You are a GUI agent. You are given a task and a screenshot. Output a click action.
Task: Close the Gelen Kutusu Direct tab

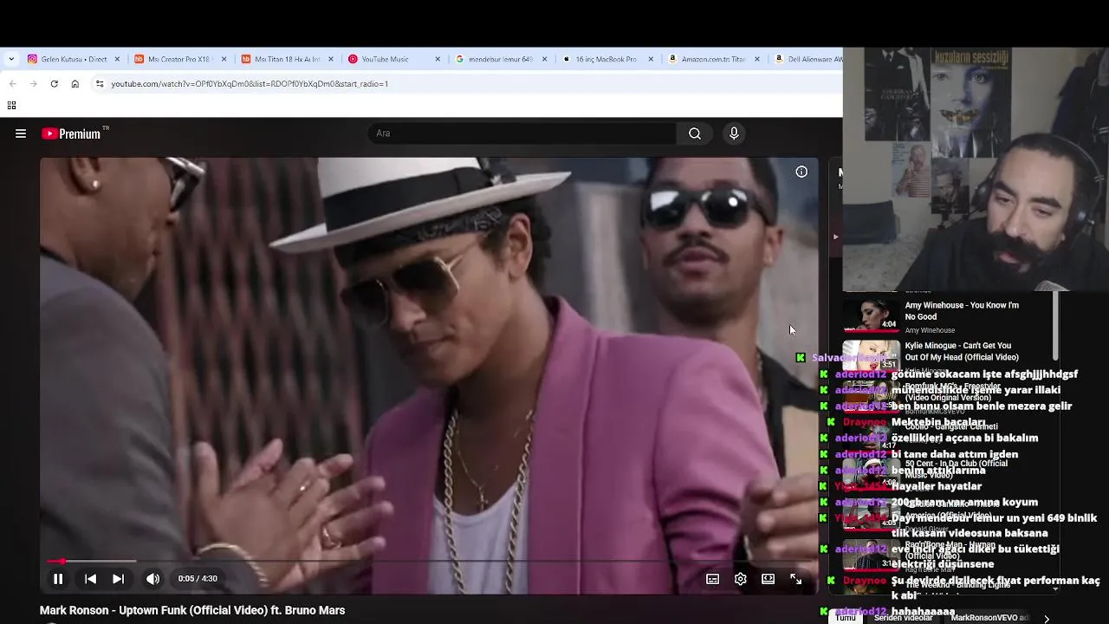[x=118, y=59]
